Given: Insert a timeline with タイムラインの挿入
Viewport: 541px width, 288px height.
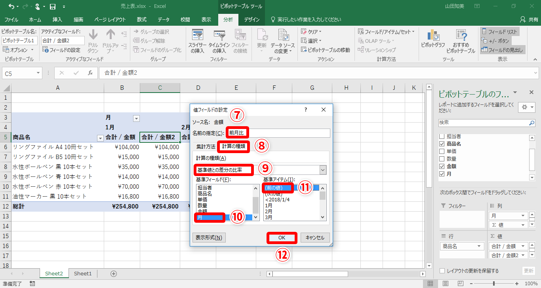Looking at the screenshot, I should point(219,42).
